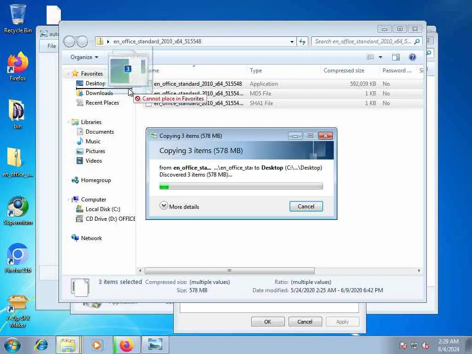Launch Firefox from desktop shortcut
Viewport: 472px width, 354px height.
coord(18,66)
